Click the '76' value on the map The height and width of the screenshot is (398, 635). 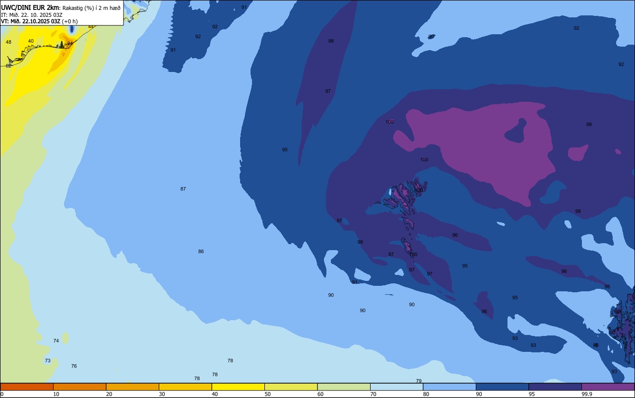(x=74, y=366)
